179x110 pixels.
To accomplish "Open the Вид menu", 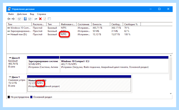I will tap(32, 14).
